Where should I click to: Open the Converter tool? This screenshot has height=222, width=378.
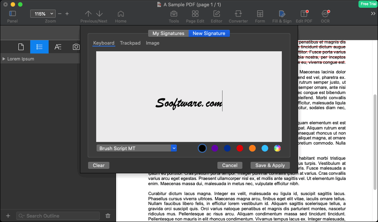(x=238, y=14)
